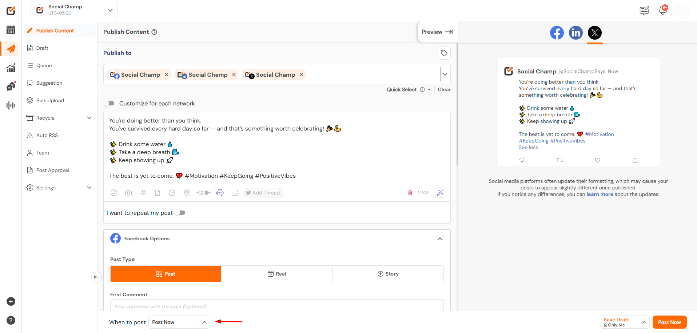This screenshot has width=697, height=333.
Task: Open the analytics bar chart icon
Action: click(11, 68)
